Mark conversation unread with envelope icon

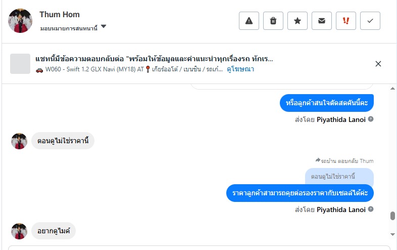tap(322, 21)
